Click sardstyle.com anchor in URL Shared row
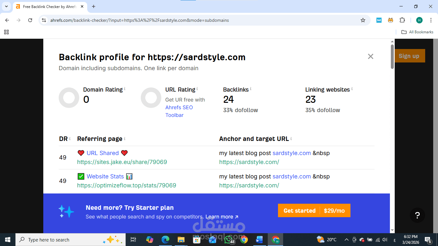 click(291, 153)
